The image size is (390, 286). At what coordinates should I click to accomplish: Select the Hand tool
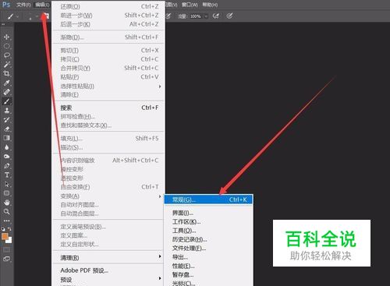7,203
